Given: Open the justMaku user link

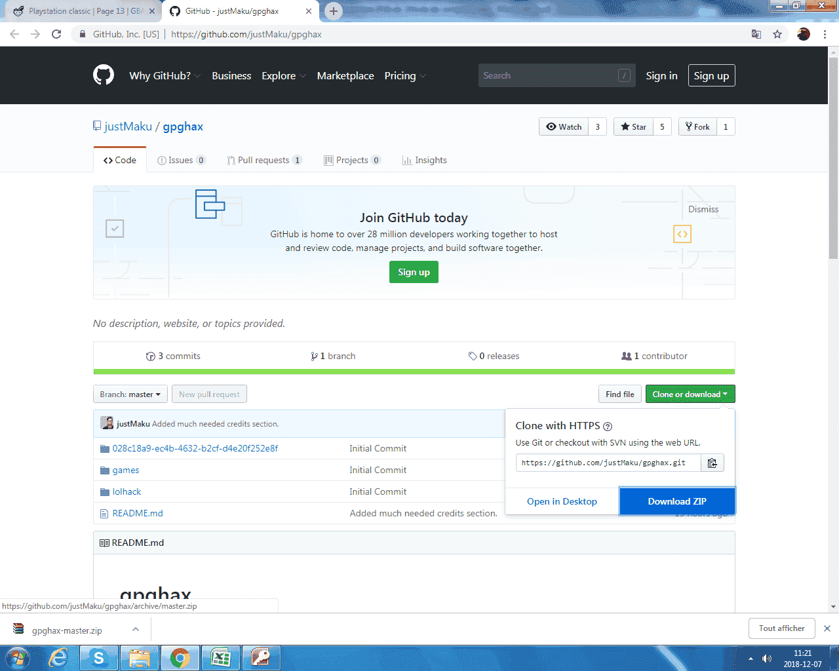Looking at the screenshot, I should click(x=128, y=126).
